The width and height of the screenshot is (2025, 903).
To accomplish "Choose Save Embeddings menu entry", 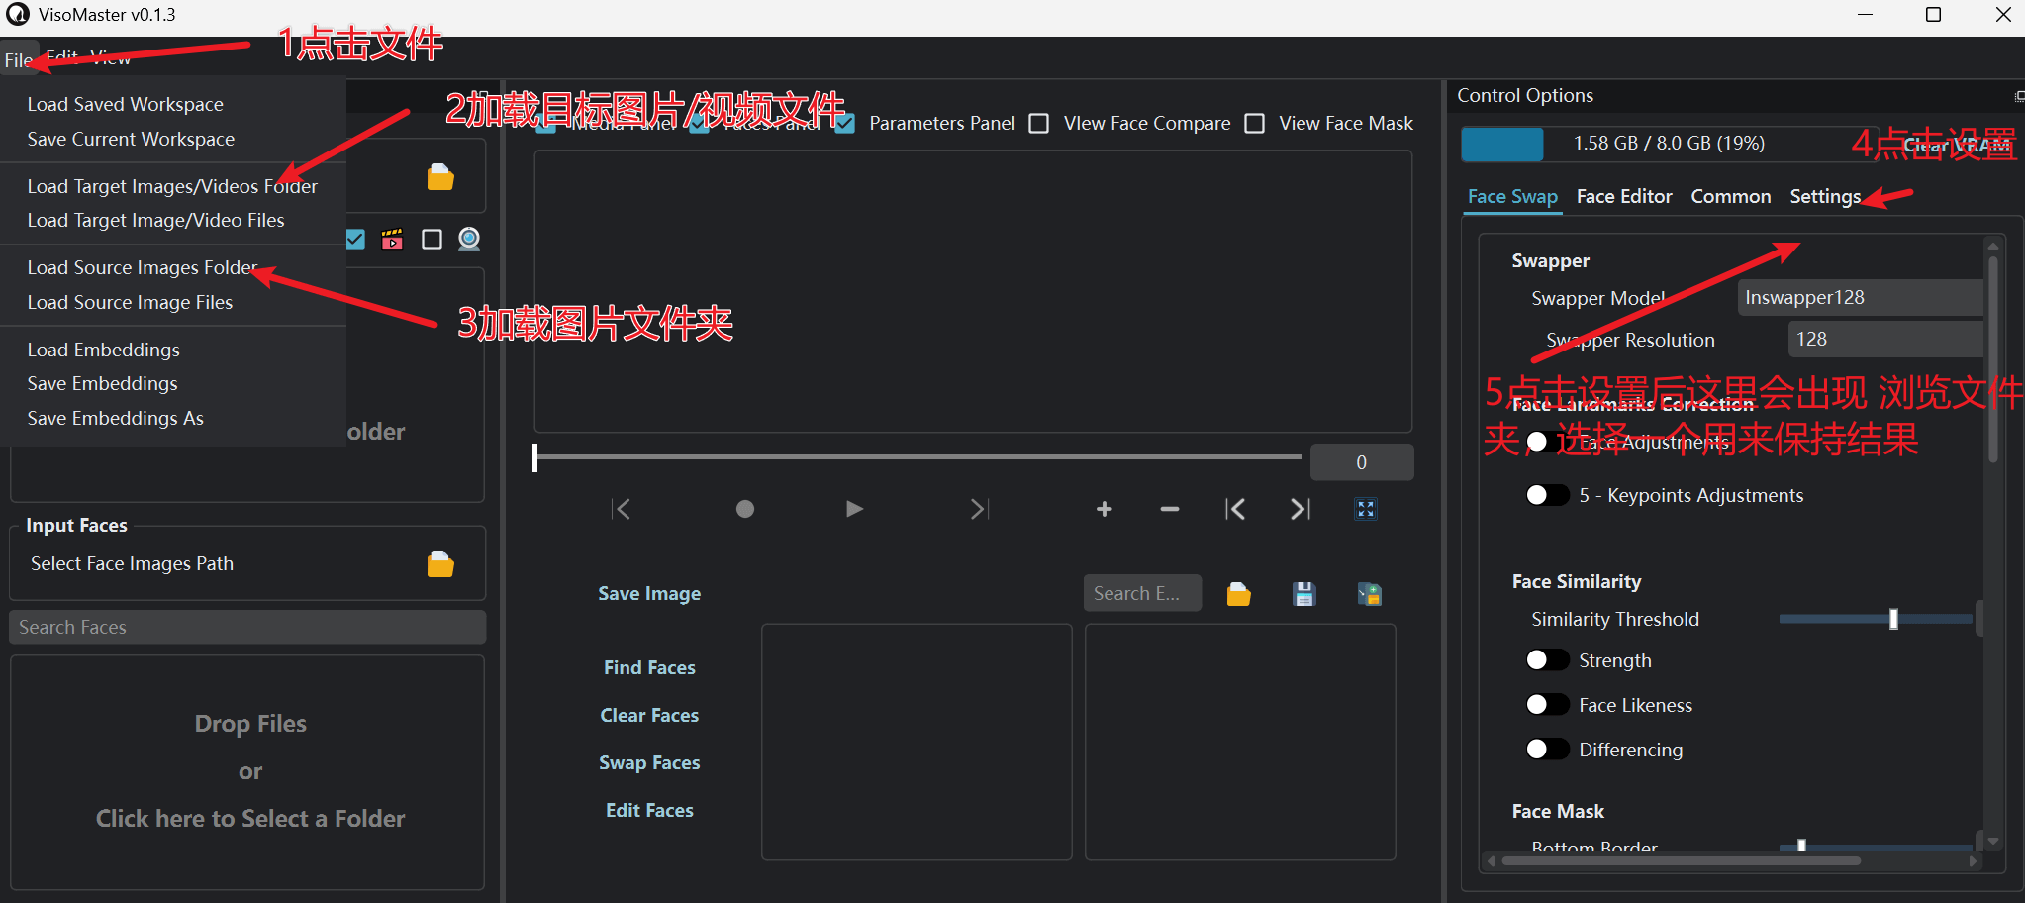I will [102, 383].
